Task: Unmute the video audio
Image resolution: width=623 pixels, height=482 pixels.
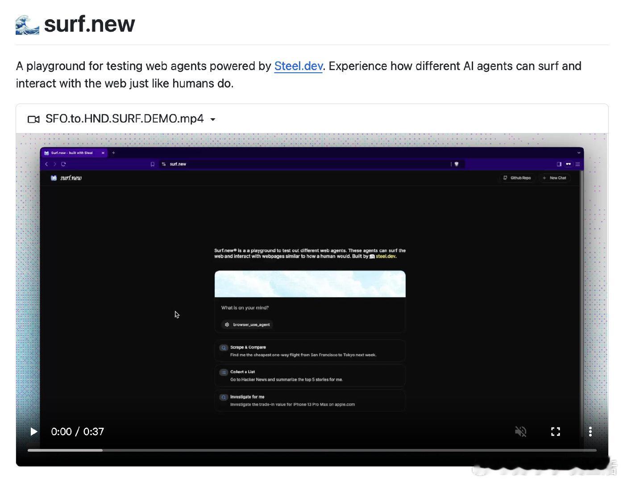Action: 521,432
